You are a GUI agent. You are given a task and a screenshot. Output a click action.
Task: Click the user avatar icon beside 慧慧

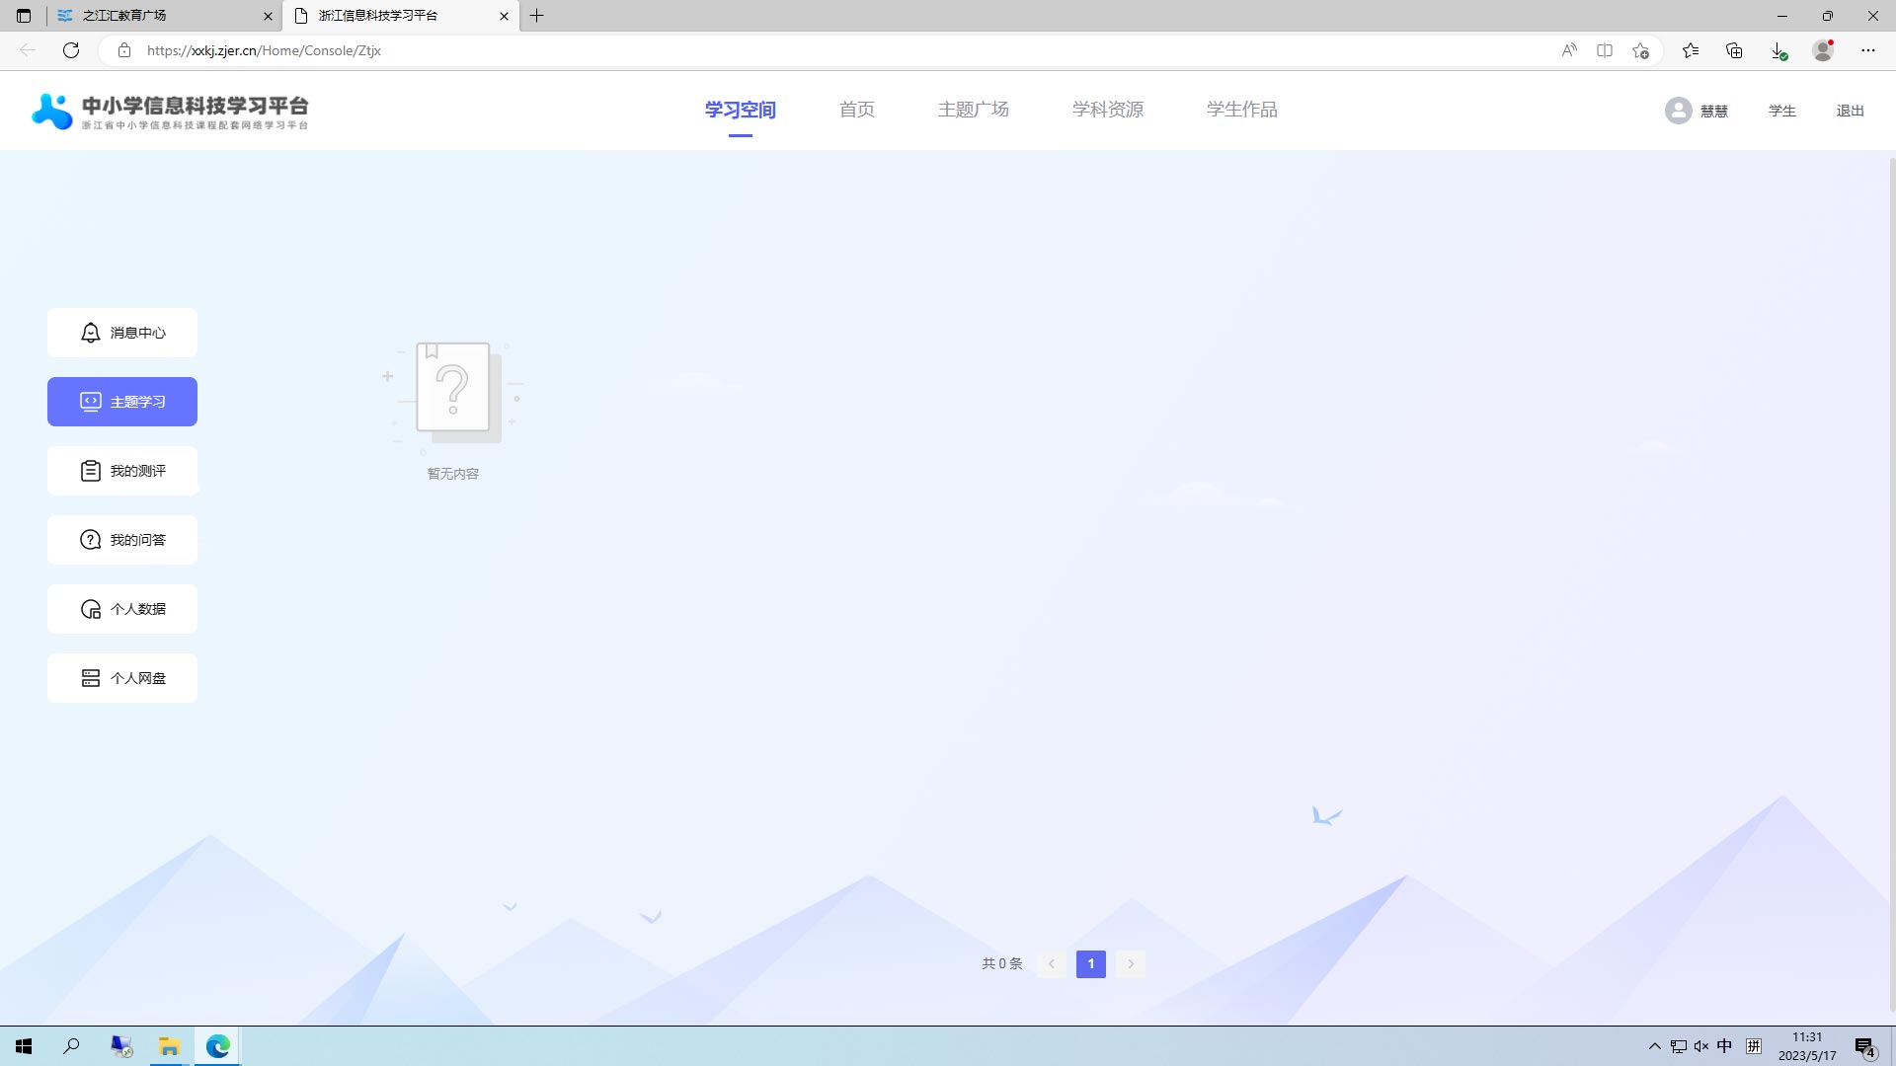(x=1678, y=111)
